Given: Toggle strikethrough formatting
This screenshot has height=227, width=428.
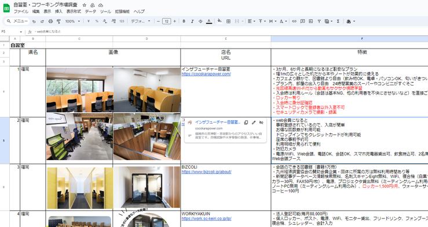Looking at the screenshot, I should (x=200, y=21).
